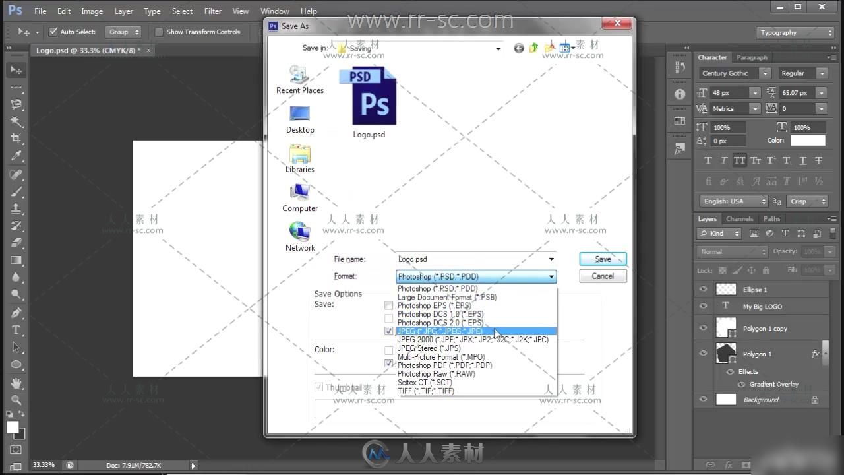Toggle Gradient Overlay effect visibility

pyautogui.click(x=741, y=384)
